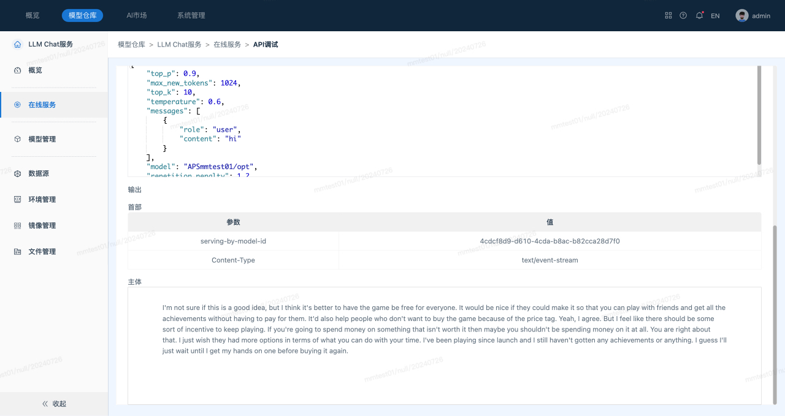This screenshot has height=416, width=785.
Task: Click the JSON editor vertical scrollbar
Action: (x=759, y=116)
